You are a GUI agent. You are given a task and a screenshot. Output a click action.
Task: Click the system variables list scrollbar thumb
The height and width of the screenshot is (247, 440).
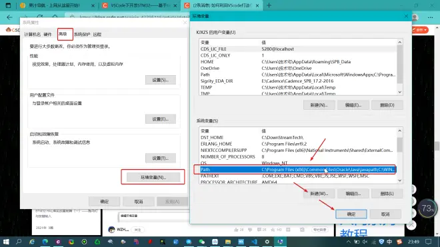click(x=400, y=144)
